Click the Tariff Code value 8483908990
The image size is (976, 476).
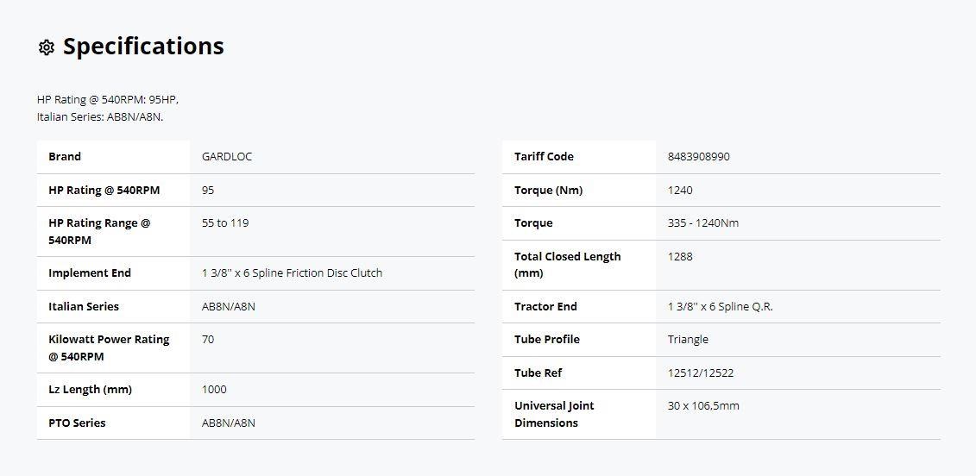tap(698, 157)
